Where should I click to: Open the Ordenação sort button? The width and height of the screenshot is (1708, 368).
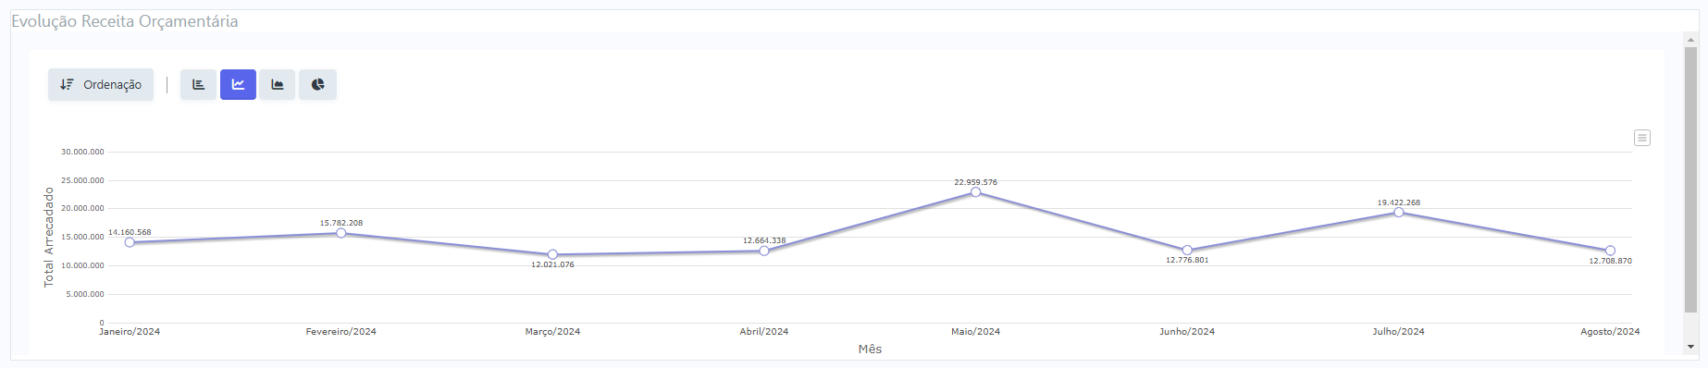point(101,84)
